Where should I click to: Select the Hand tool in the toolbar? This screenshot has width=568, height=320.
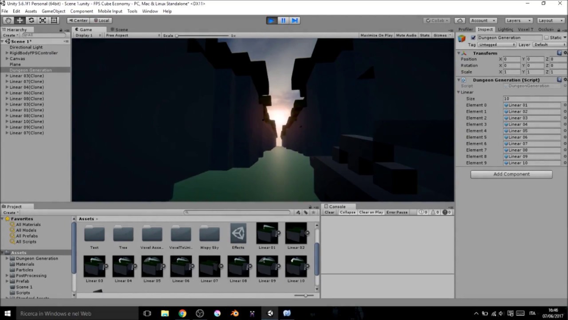pyautogui.click(x=8, y=20)
